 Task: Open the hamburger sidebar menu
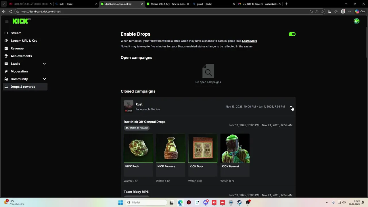coord(7,21)
